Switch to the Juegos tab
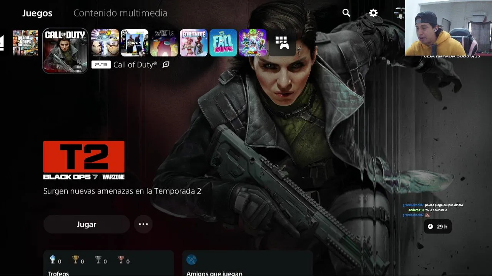 pyautogui.click(x=37, y=13)
